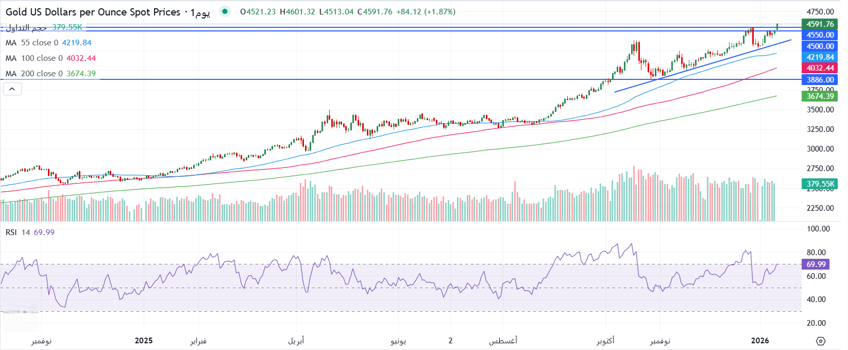
Task: Click the +84.12 (+1.87%) price change text
Action: [x=426, y=12]
